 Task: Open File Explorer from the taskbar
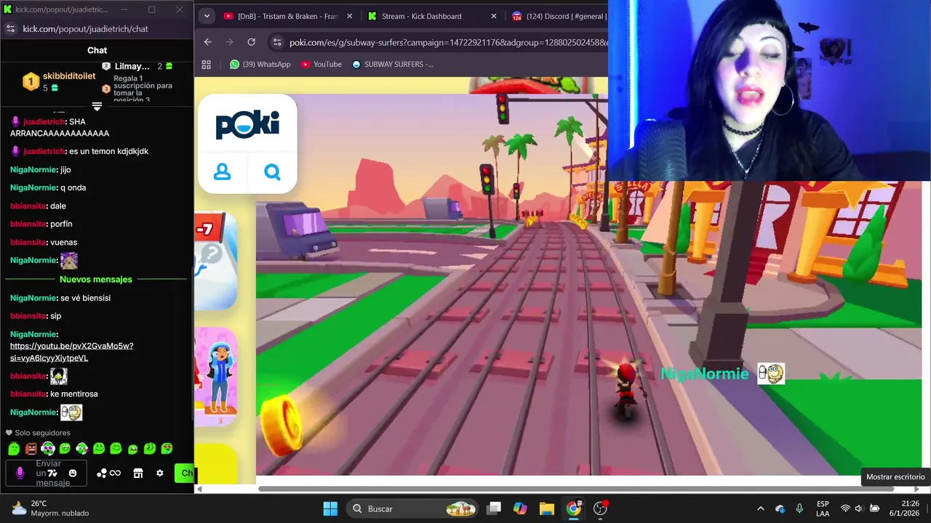point(546,508)
